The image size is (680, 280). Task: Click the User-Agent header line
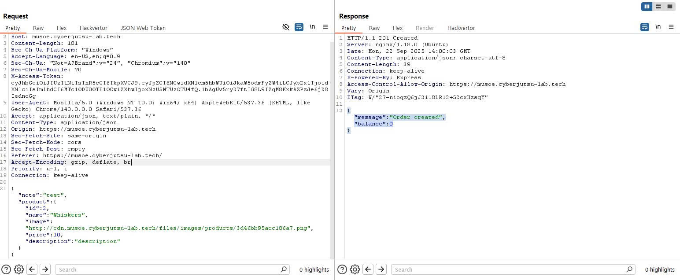161,106
